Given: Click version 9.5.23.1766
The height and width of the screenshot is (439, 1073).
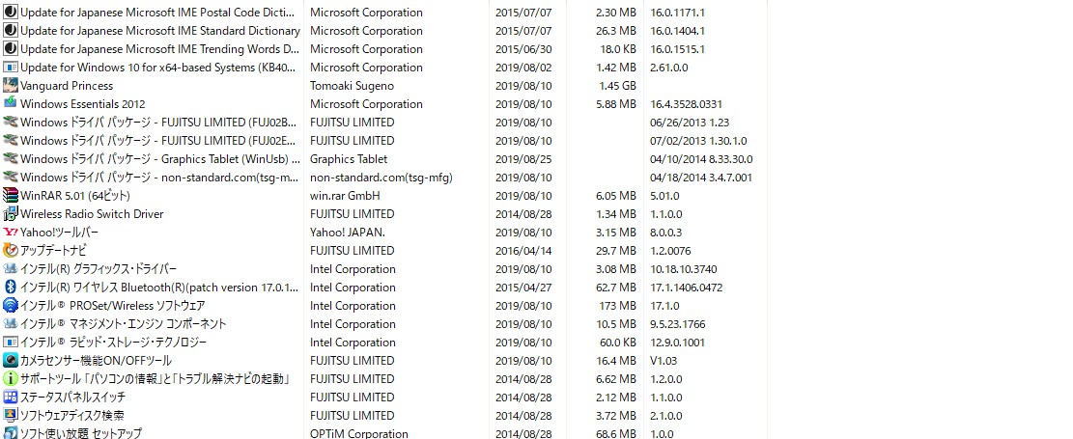Looking at the screenshot, I should point(677,324).
